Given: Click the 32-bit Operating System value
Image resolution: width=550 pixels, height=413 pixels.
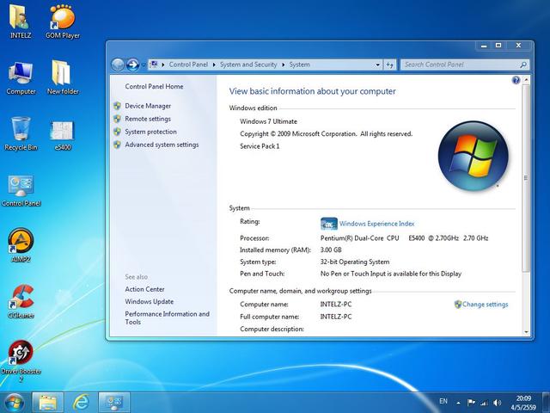Looking at the screenshot, I should [355, 262].
